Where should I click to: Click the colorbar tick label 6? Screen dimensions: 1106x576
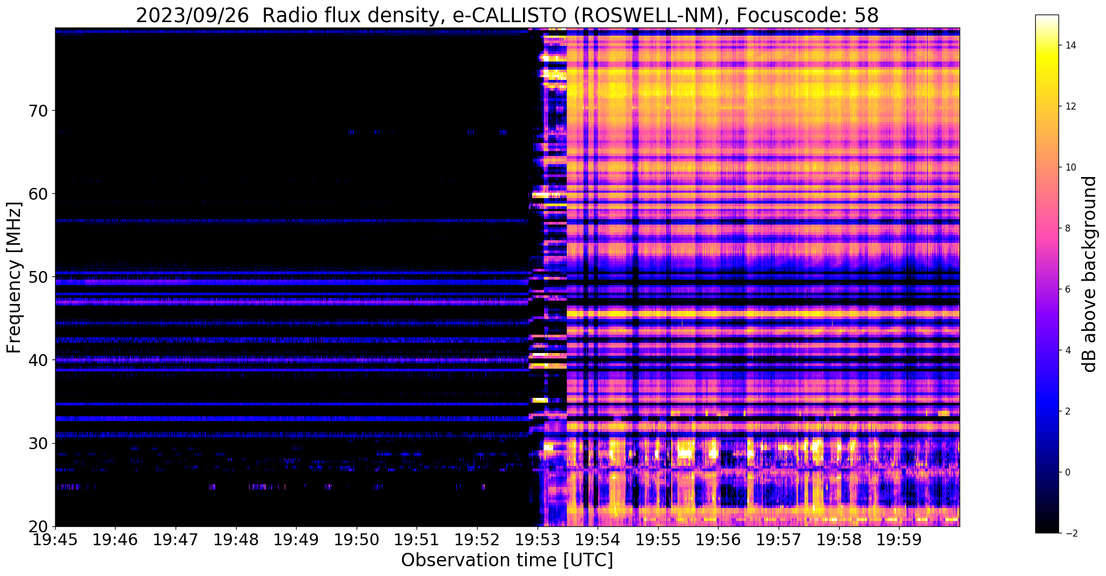[1068, 289]
